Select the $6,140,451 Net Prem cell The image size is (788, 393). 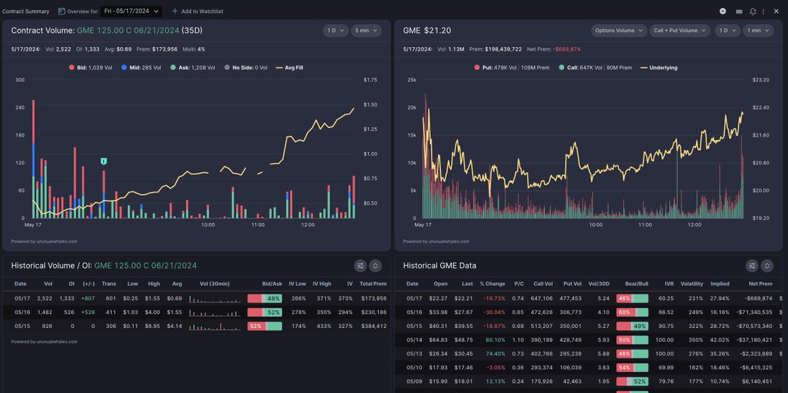click(756, 381)
